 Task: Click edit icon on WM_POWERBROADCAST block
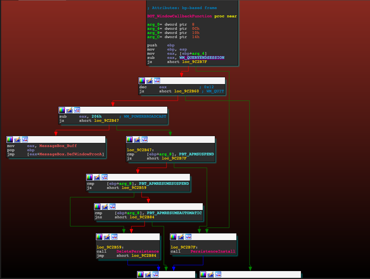[69, 110]
